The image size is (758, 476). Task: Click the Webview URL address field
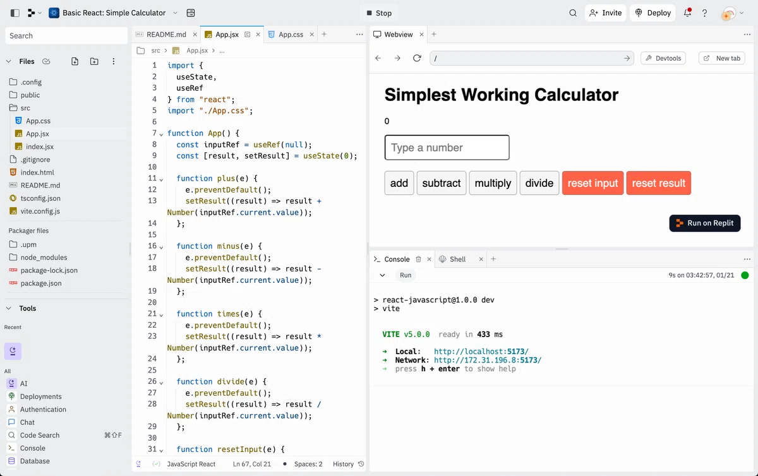(x=532, y=58)
